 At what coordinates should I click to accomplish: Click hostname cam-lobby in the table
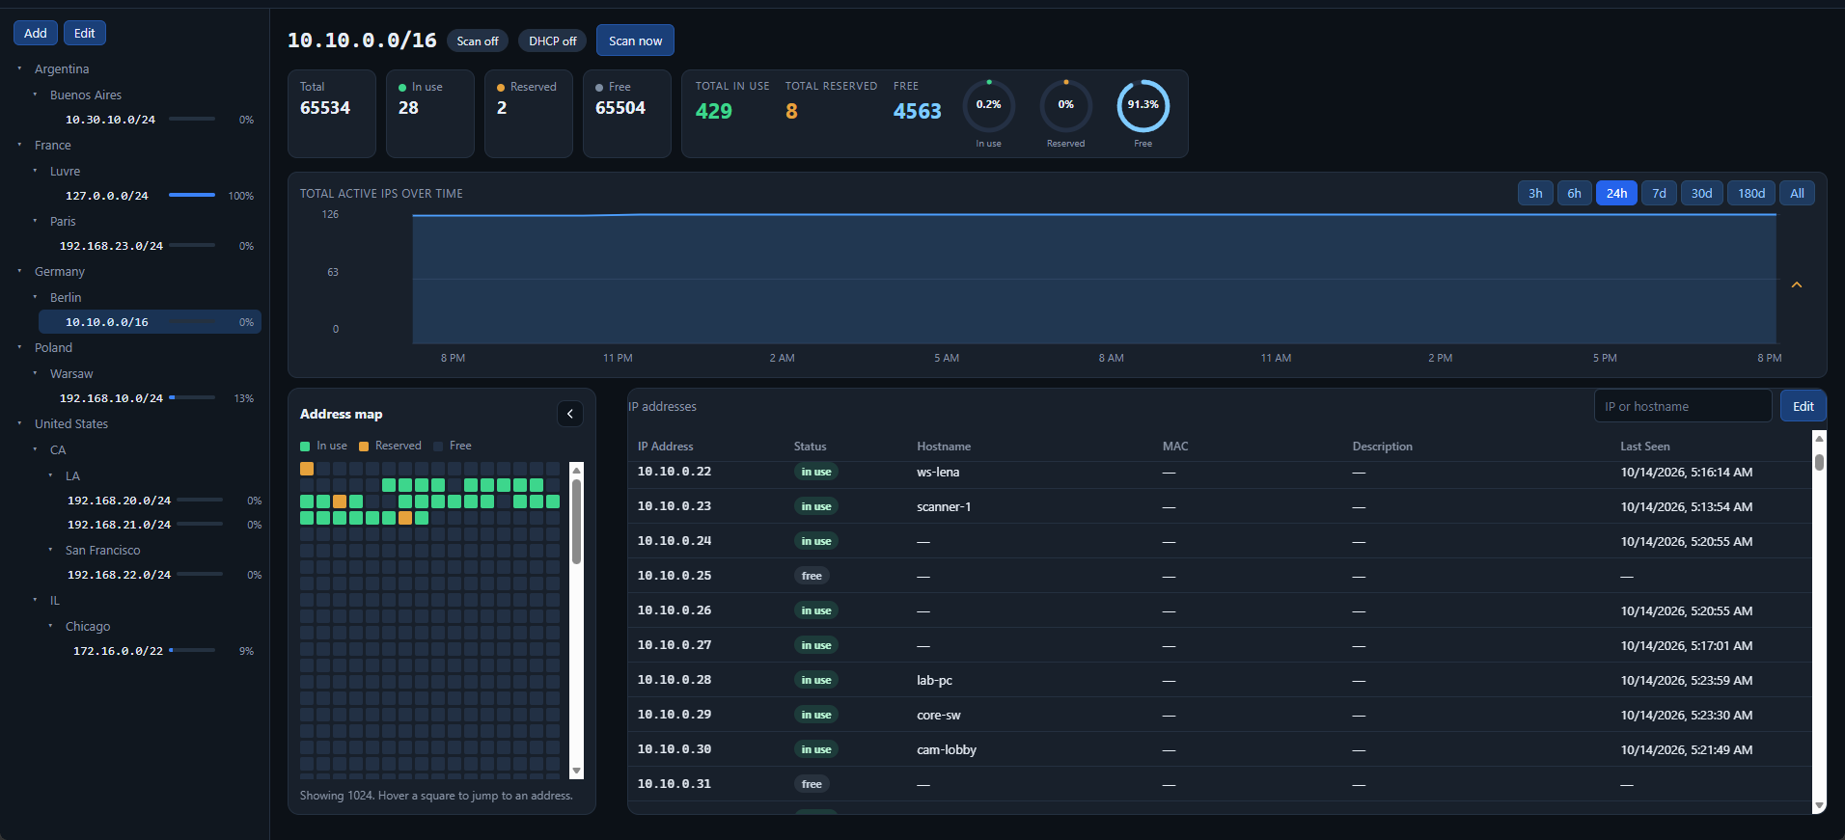click(947, 749)
